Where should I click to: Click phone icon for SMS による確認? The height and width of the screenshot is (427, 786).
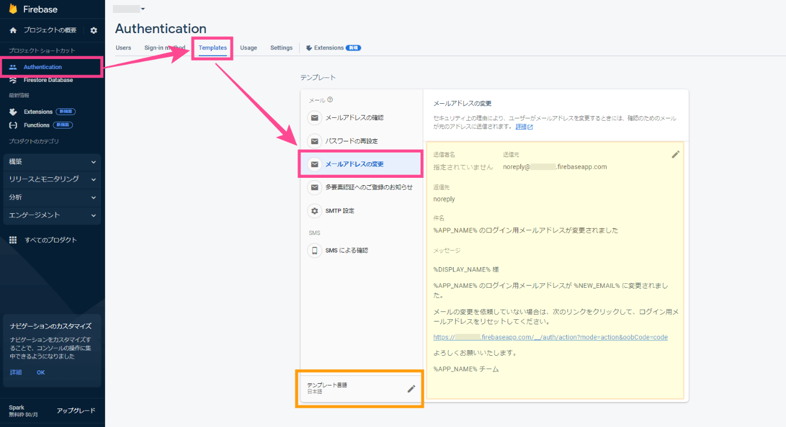(x=315, y=251)
